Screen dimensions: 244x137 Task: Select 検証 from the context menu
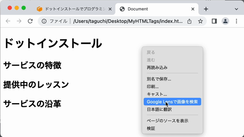point(172,128)
